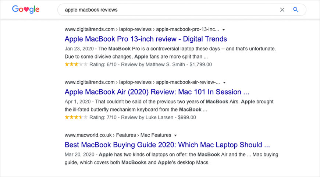Screen dimensions: 320x177
Task: Click the Apr 1, 2020 result snippet
Action: pos(169,106)
